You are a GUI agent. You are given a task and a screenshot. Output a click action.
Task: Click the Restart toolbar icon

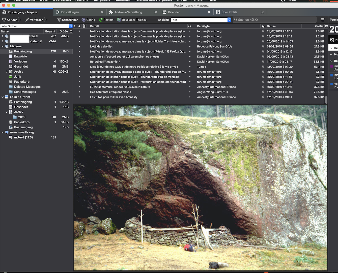point(101,20)
